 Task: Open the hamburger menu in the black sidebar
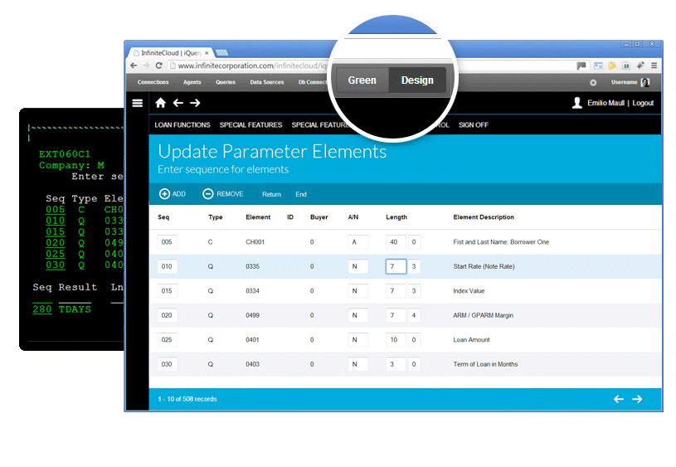137,103
